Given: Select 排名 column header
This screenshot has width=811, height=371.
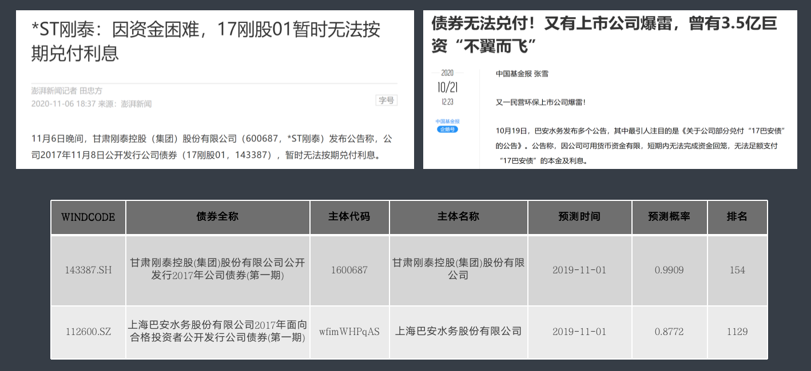Looking at the screenshot, I should (737, 217).
